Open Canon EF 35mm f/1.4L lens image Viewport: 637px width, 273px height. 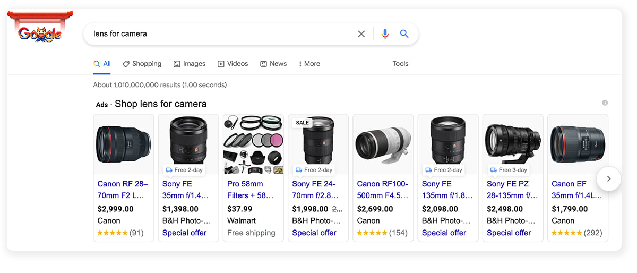[577, 144]
